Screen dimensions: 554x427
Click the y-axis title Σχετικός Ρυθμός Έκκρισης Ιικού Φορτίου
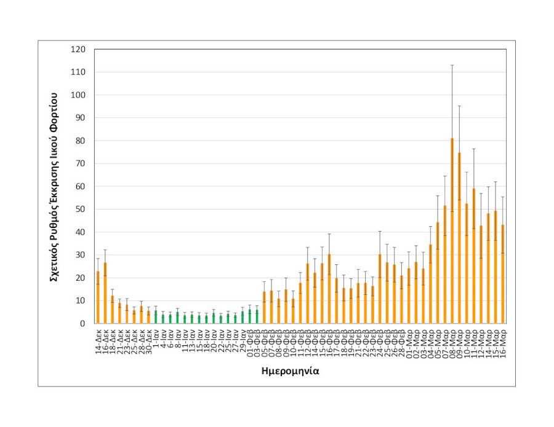click(x=54, y=187)
